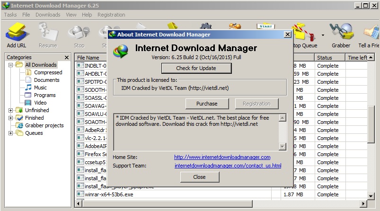Viewport: 380px width, 211px height.
Task: Click the file icon beside SOAVAG-
Action: [x=80, y=105]
